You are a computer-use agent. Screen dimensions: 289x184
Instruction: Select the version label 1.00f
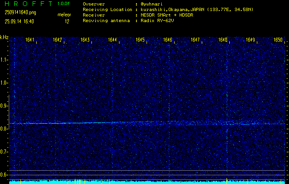(x=63, y=4)
